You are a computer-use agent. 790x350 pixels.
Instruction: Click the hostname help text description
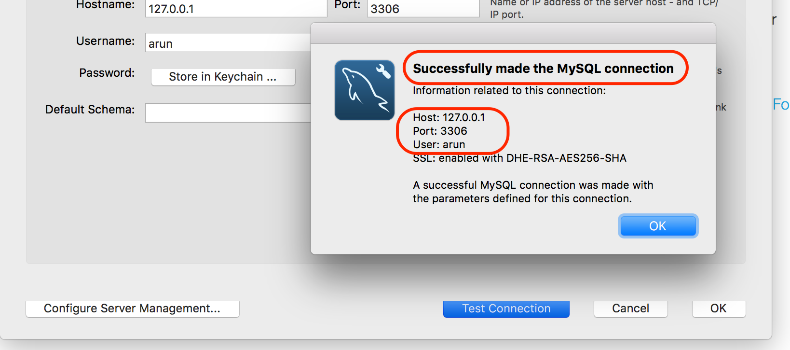[x=603, y=9]
